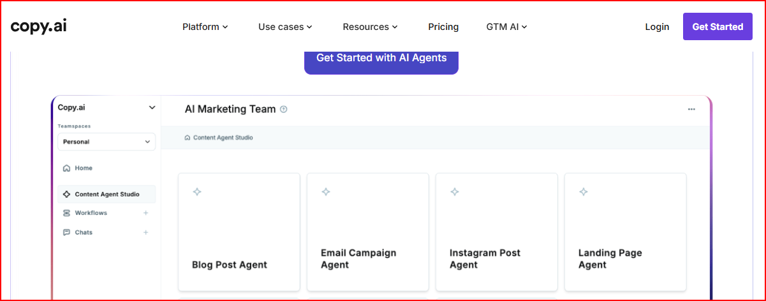The width and height of the screenshot is (766, 301).
Task: Click the Workflows icon in the sidebar
Action: pyautogui.click(x=66, y=213)
